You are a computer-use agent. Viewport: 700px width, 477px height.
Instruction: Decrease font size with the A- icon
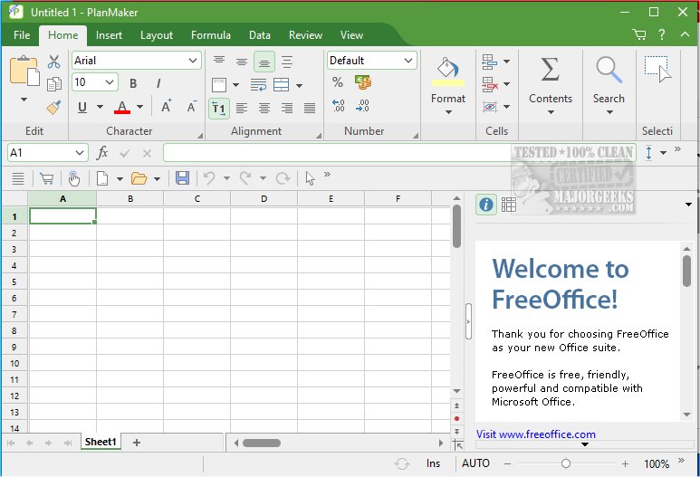click(191, 106)
